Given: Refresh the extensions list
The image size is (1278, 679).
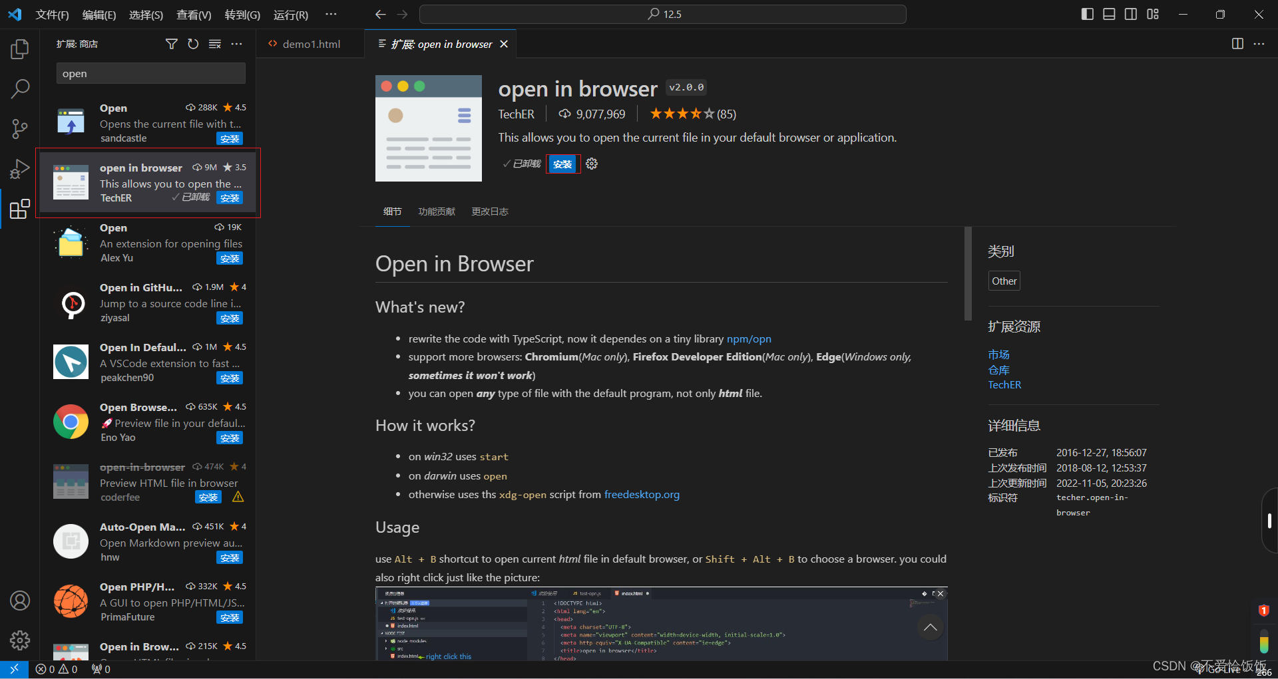Looking at the screenshot, I should [193, 44].
